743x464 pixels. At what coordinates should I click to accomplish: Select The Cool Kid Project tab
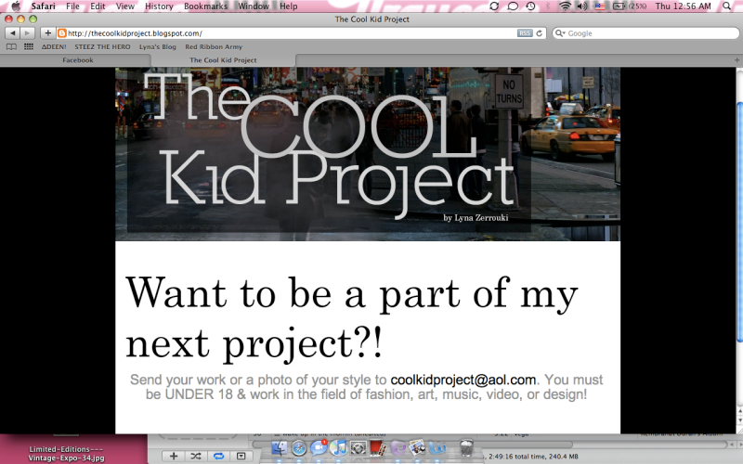click(223, 60)
